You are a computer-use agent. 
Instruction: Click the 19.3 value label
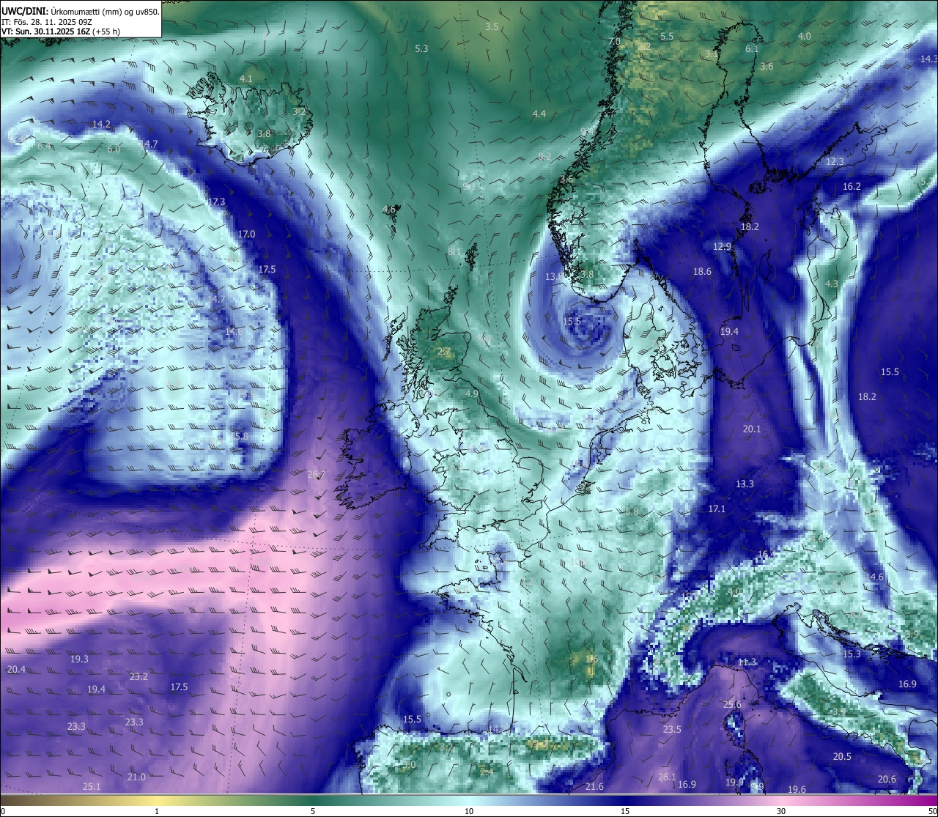tap(79, 659)
